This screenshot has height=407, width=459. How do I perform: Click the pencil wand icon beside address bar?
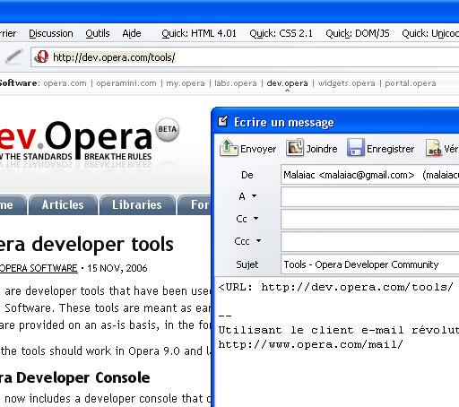click(x=13, y=56)
